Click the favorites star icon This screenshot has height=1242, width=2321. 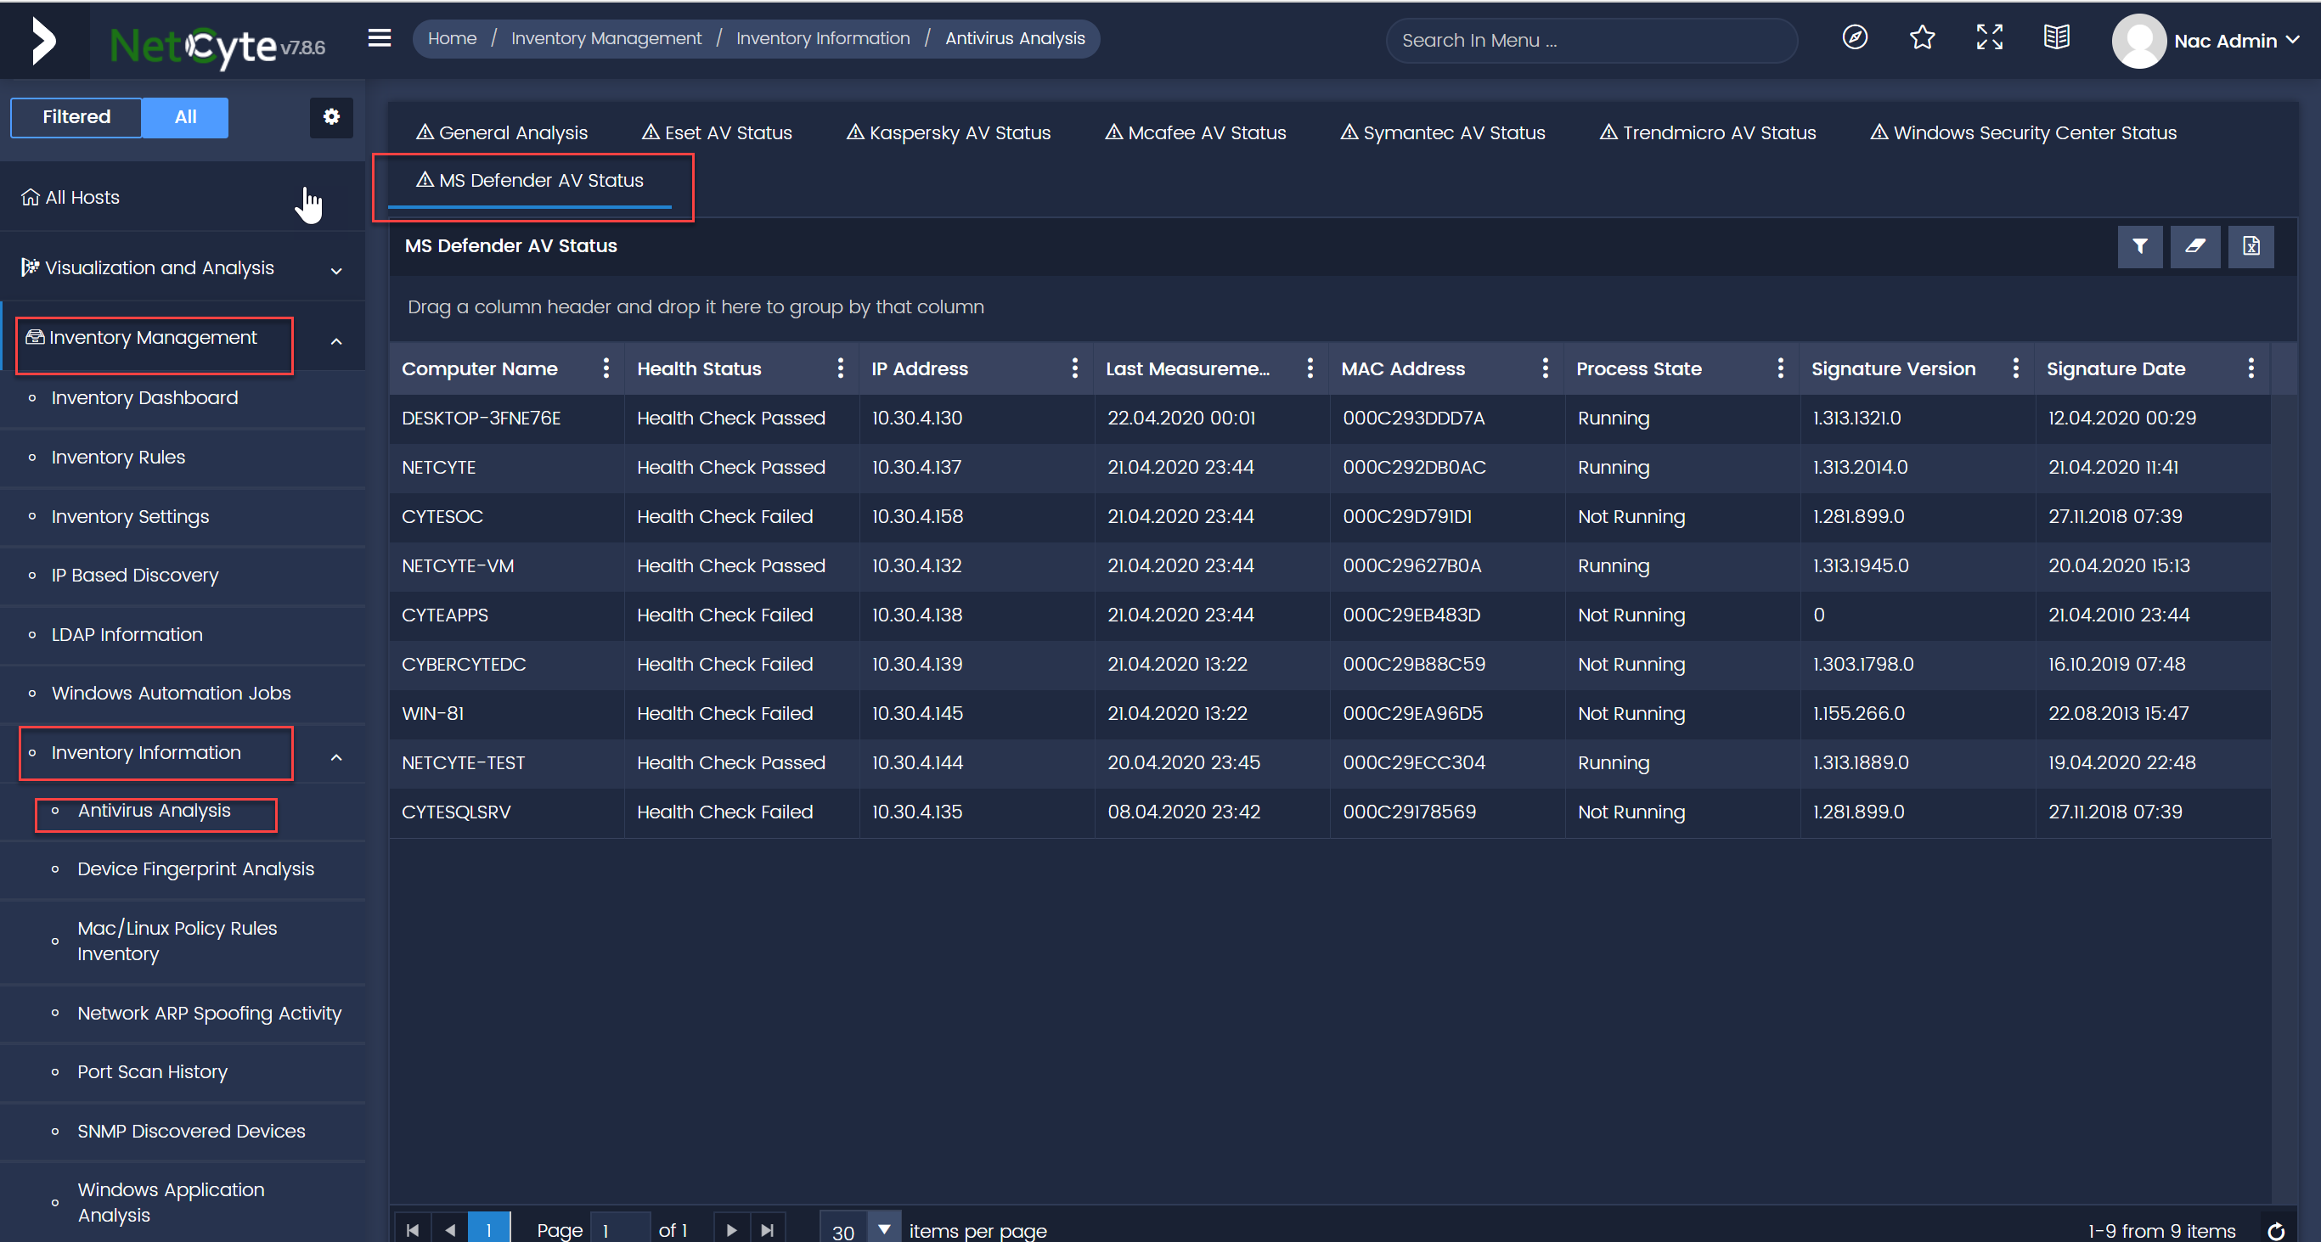coord(1922,38)
